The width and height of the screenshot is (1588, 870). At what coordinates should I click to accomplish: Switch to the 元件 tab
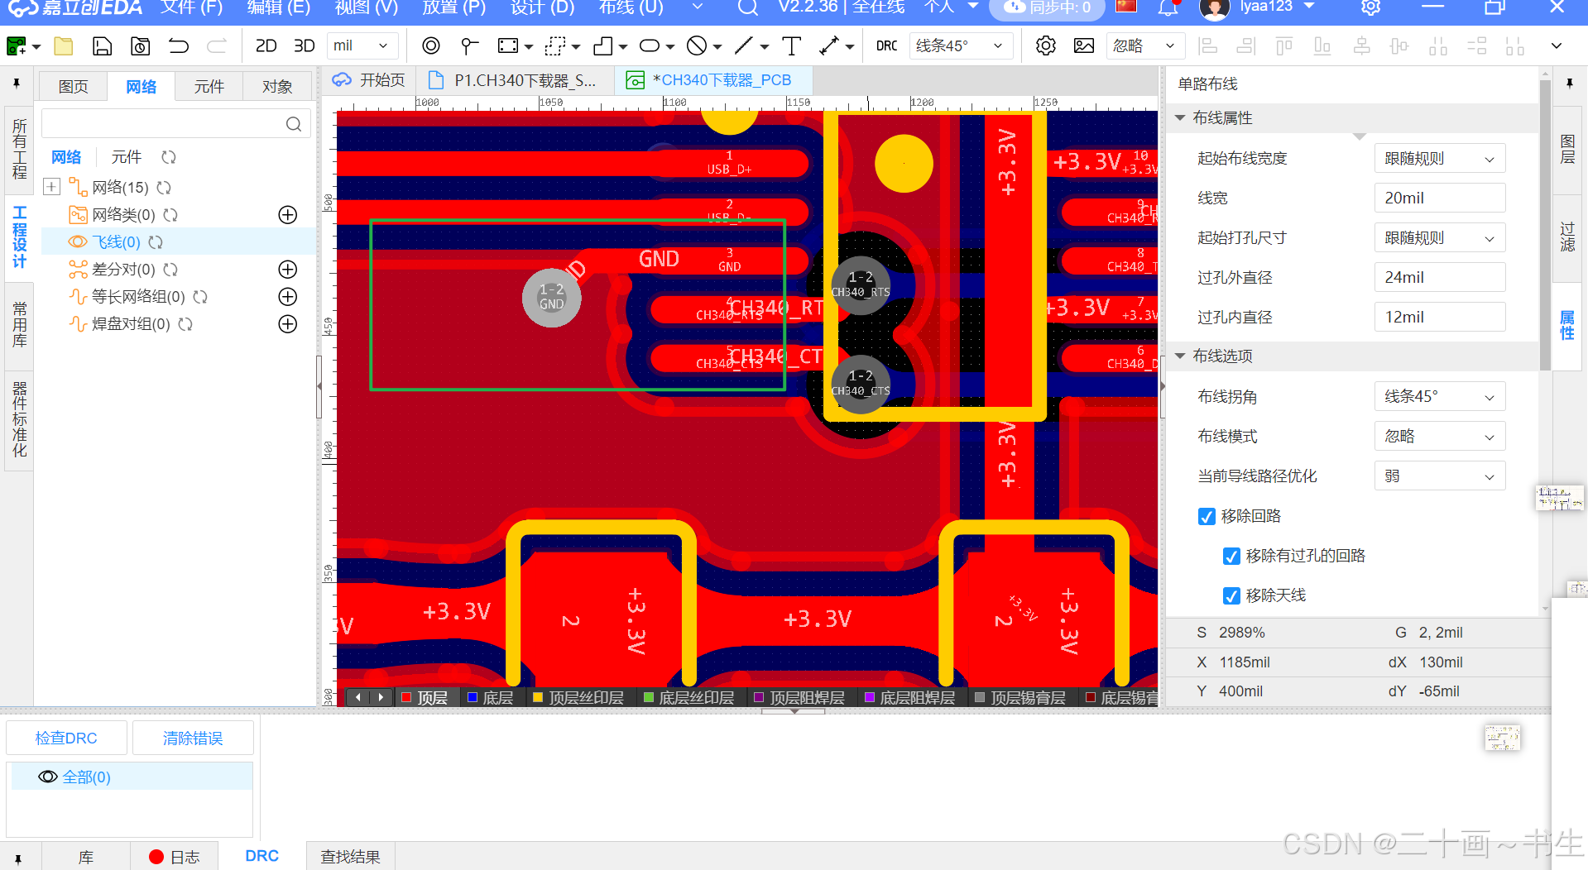(x=209, y=86)
